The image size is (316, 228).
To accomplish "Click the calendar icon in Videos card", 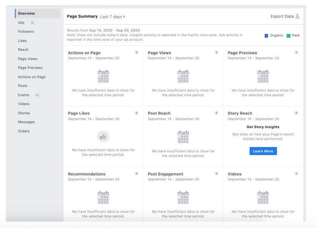I will [x=263, y=198].
